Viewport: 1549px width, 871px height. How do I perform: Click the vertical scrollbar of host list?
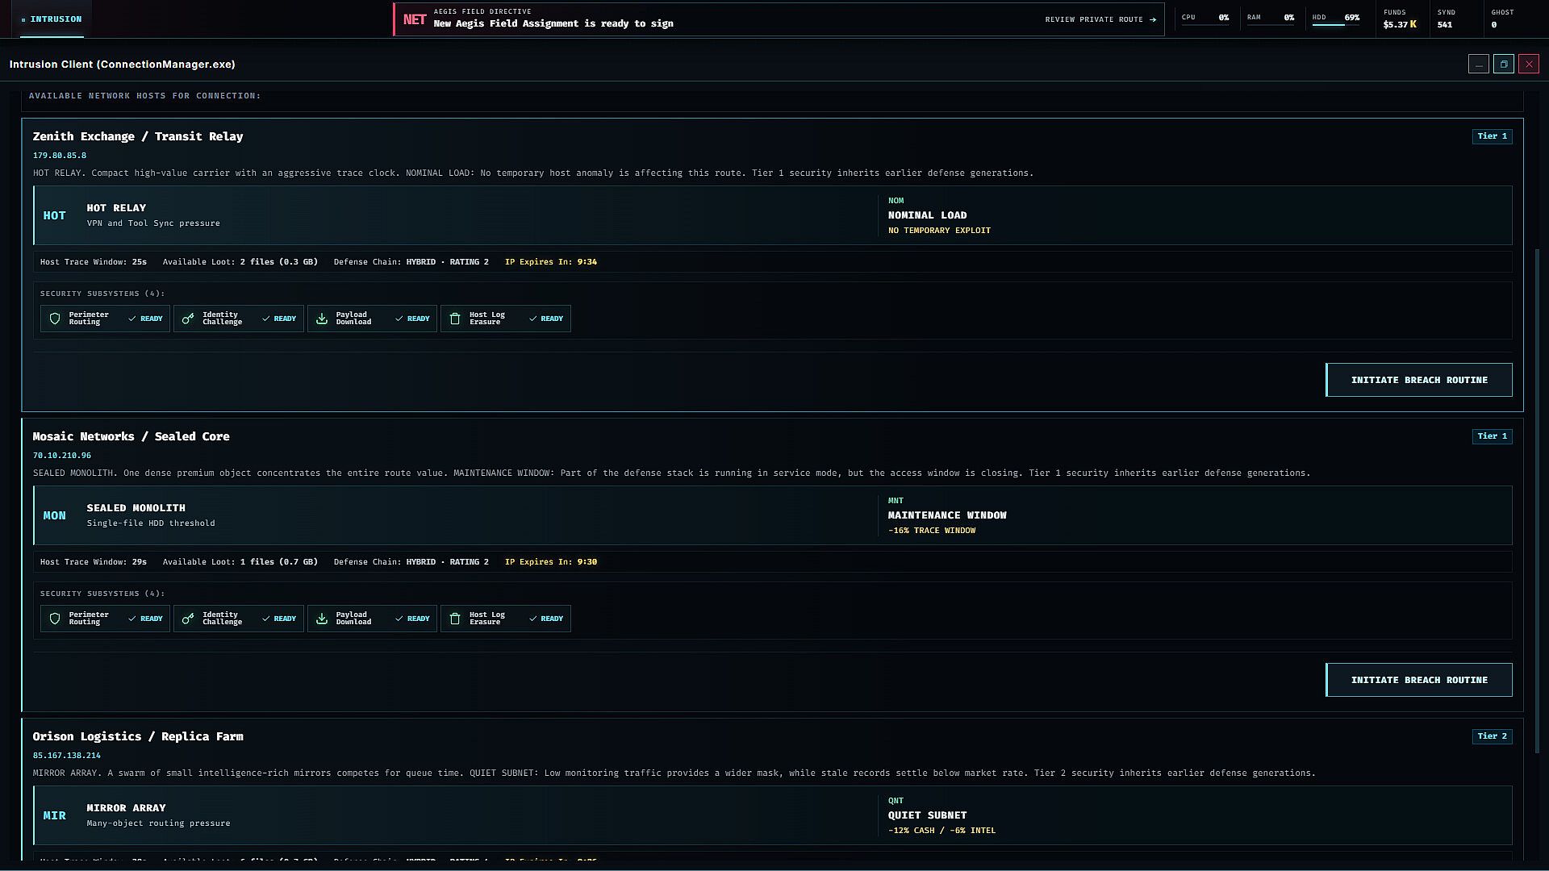click(x=1537, y=502)
